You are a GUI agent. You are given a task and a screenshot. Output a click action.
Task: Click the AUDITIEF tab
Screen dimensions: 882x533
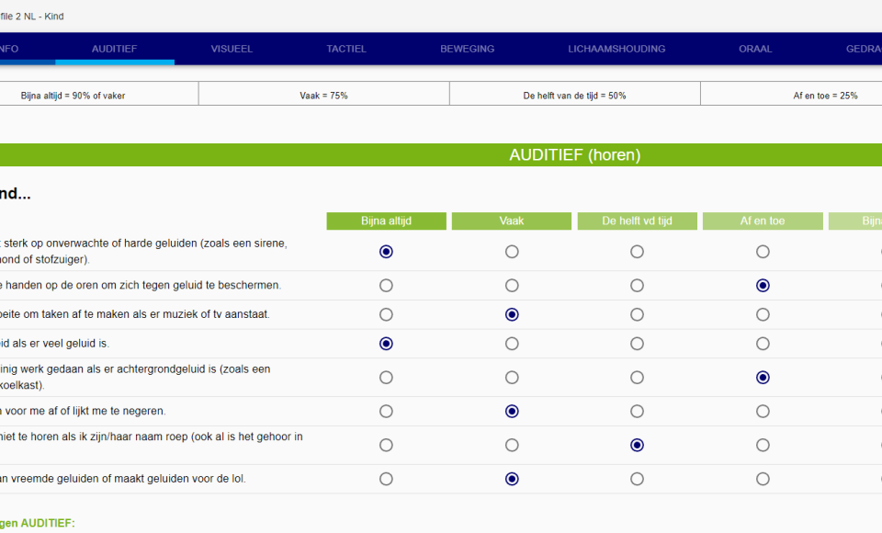[115, 49]
